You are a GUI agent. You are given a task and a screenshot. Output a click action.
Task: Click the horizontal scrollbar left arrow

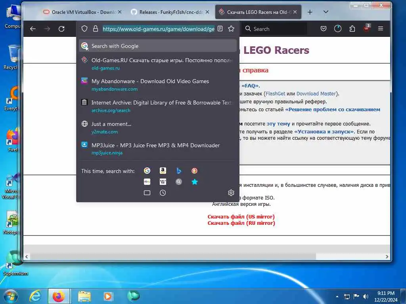tap(27, 256)
